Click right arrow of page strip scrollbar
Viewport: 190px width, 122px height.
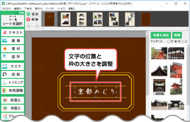pos(187,29)
